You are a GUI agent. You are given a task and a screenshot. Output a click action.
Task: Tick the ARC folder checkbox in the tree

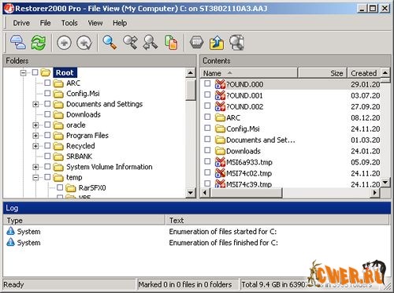[x=47, y=83]
